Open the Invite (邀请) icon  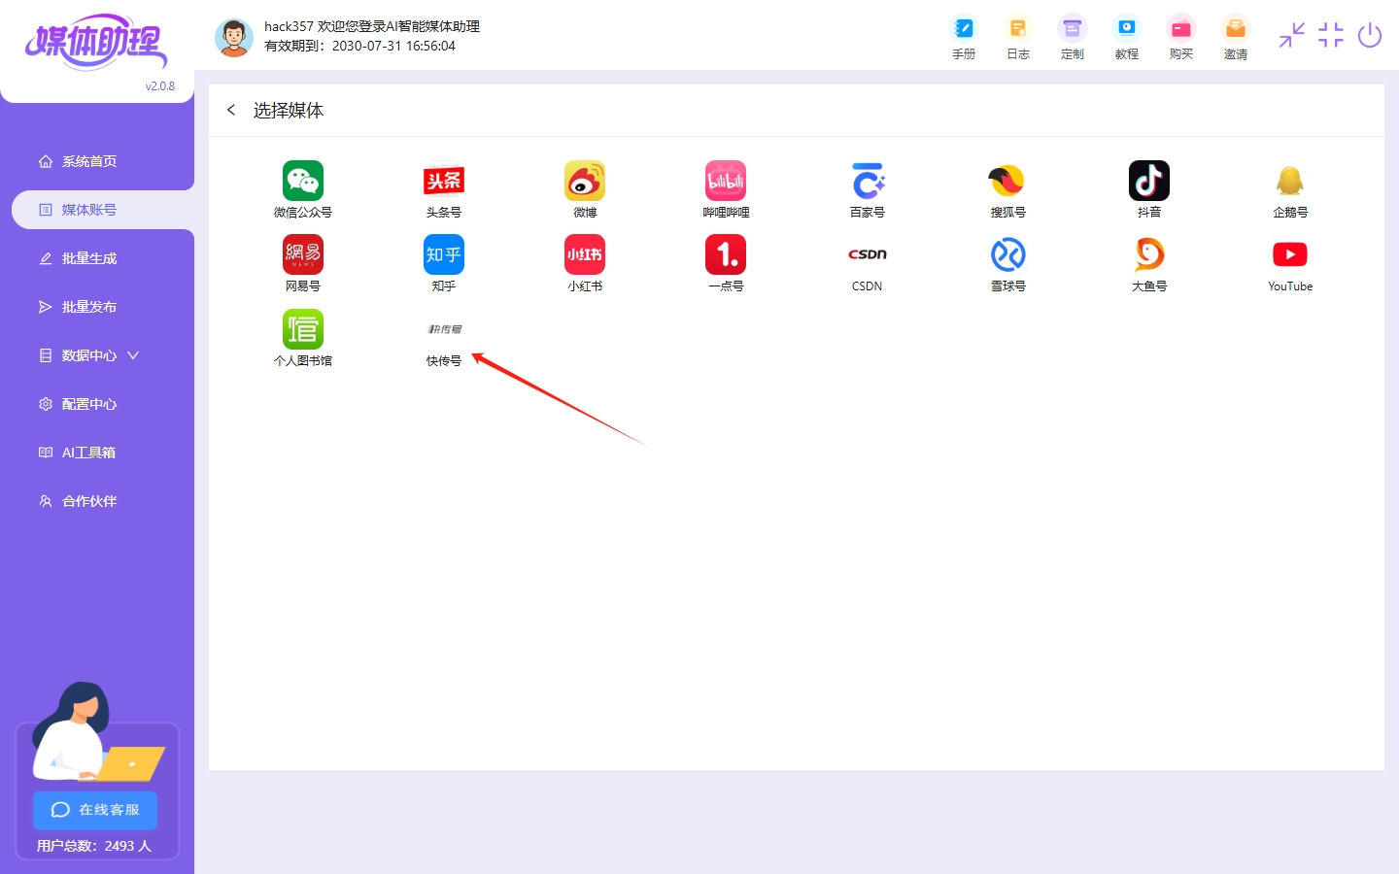click(1236, 28)
